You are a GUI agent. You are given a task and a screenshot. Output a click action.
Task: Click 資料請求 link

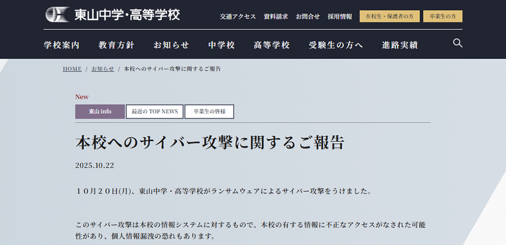click(x=276, y=17)
